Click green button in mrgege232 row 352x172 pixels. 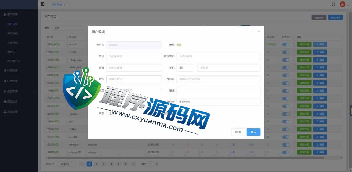pyautogui.click(x=304, y=152)
